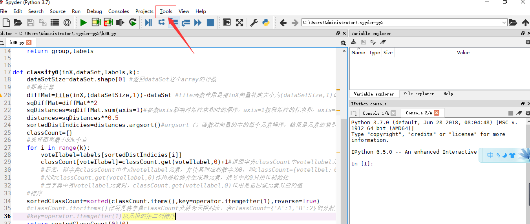Sort variables by the Name column header

click(x=358, y=53)
